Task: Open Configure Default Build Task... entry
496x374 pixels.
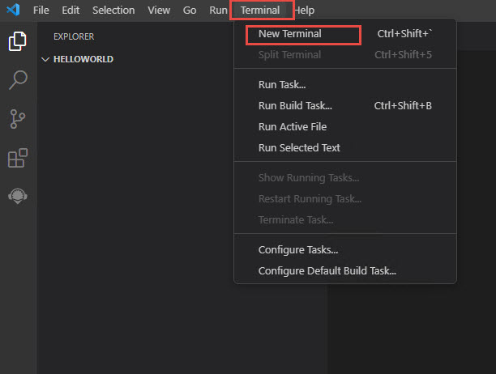Action: (x=345, y=271)
